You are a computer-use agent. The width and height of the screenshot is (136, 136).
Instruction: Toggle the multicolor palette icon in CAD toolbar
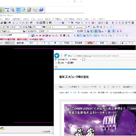coord(91,31)
